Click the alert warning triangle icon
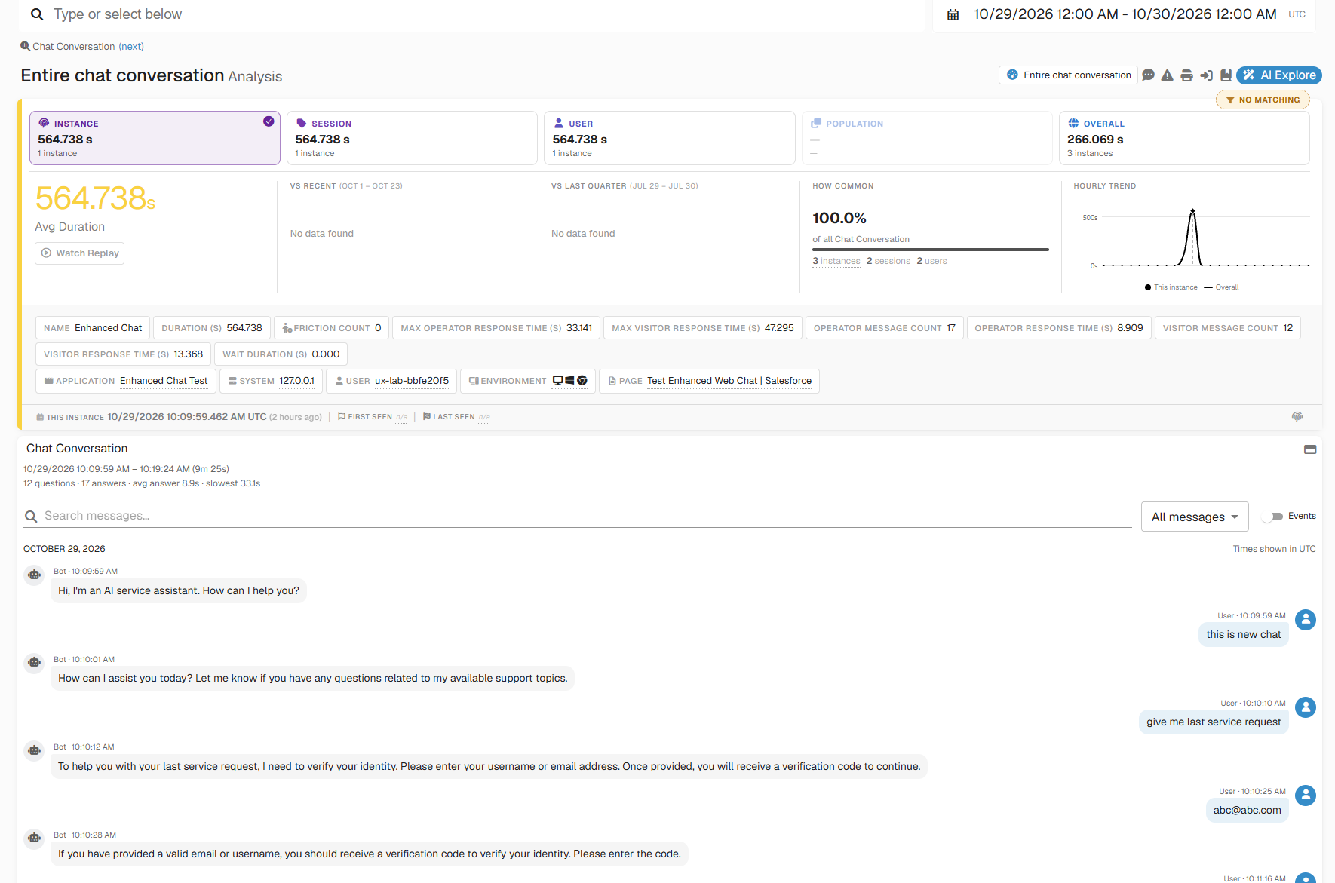 coord(1168,75)
